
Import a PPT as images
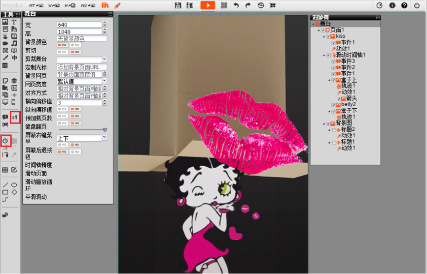pos(36,5)
